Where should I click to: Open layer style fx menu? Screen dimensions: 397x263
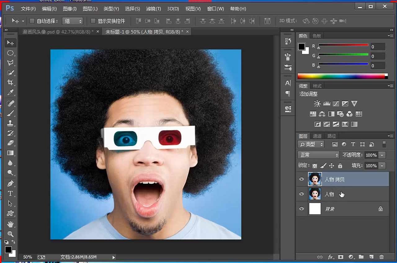[x=330, y=257]
